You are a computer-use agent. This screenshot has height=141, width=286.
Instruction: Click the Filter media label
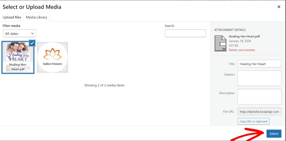click(12, 26)
